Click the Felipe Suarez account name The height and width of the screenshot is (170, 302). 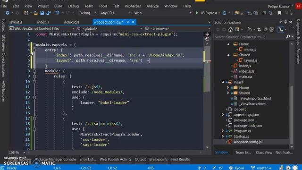(278, 7)
